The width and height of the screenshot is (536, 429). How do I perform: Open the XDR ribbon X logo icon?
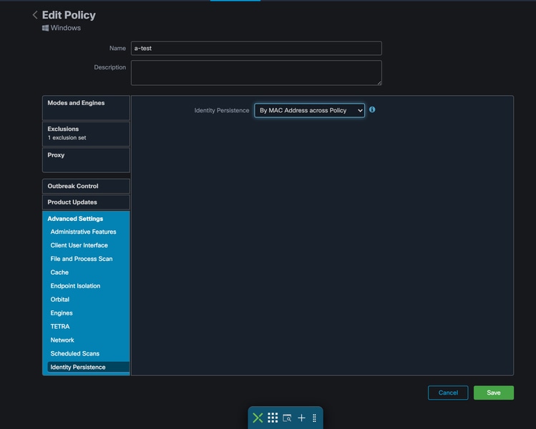(258, 418)
